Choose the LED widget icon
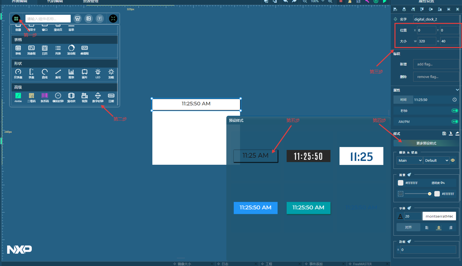 click(98, 73)
